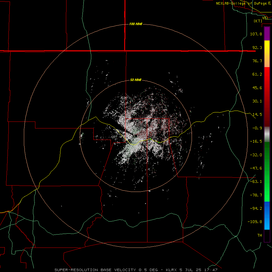Select the 107.8 velocity scale value
Screen dimensions: 272x272
tap(256, 34)
